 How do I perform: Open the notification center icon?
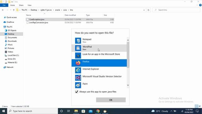coord(197,111)
